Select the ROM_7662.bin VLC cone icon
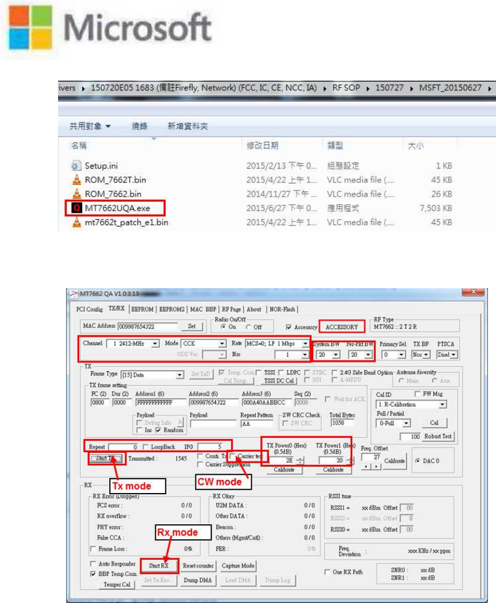This screenshot has height=603, width=496. (x=76, y=194)
